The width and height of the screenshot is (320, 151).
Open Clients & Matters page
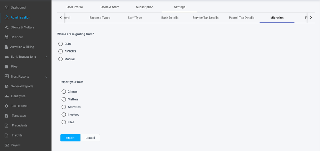point(22,27)
